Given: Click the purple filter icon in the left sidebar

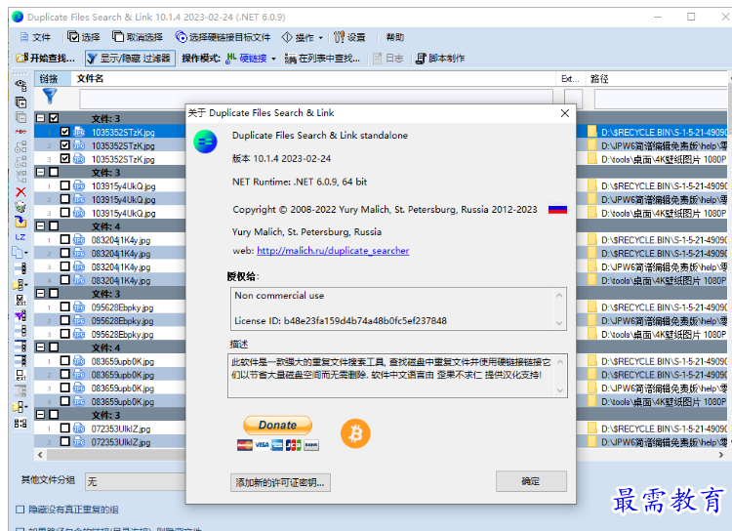Looking at the screenshot, I should coord(20,315).
